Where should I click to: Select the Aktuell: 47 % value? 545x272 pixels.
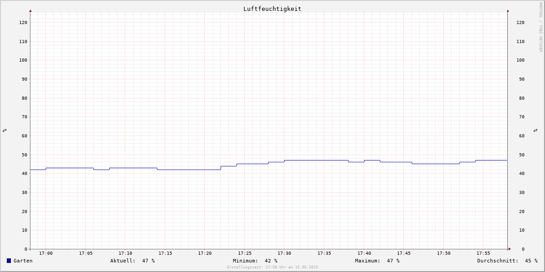tap(133, 261)
